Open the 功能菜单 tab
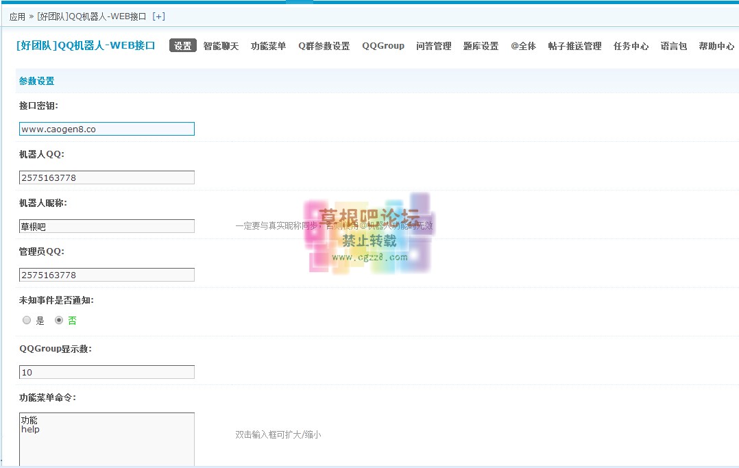This screenshot has height=468, width=739. 268,47
